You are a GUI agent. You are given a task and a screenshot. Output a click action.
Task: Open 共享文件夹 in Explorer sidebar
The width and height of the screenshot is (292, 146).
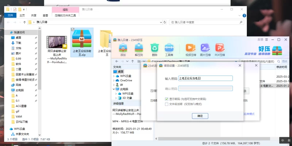pos(22,134)
